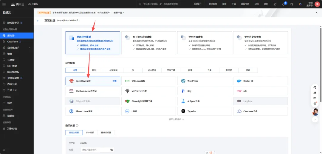Choose the AI Agent沙箱 template
Image resolution: width=322 pixels, height=154 pixels.
[x=205, y=101]
